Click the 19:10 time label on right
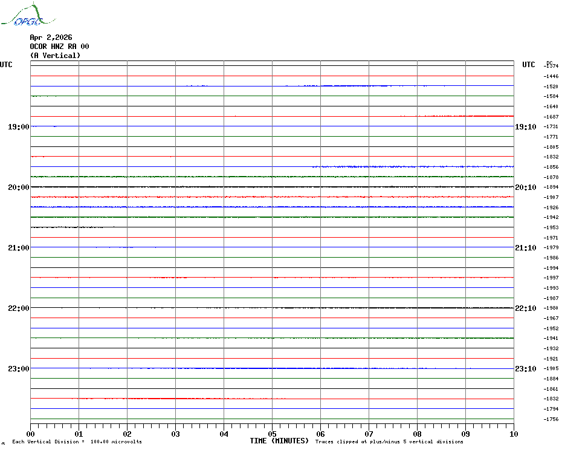Screen dimensions: 562x450 point(525,127)
